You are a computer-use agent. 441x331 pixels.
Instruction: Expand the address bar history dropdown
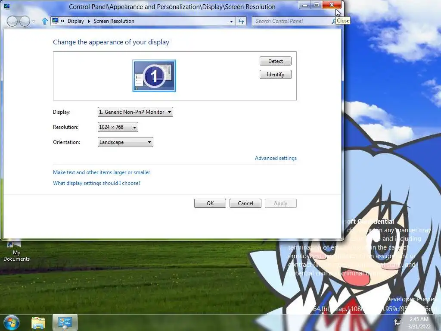pos(231,21)
